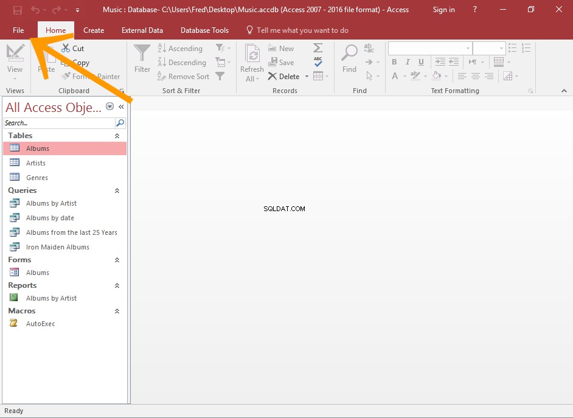Image resolution: width=573 pixels, height=418 pixels.
Task: Collapse the Reports group
Action: click(x=117, y=286)
